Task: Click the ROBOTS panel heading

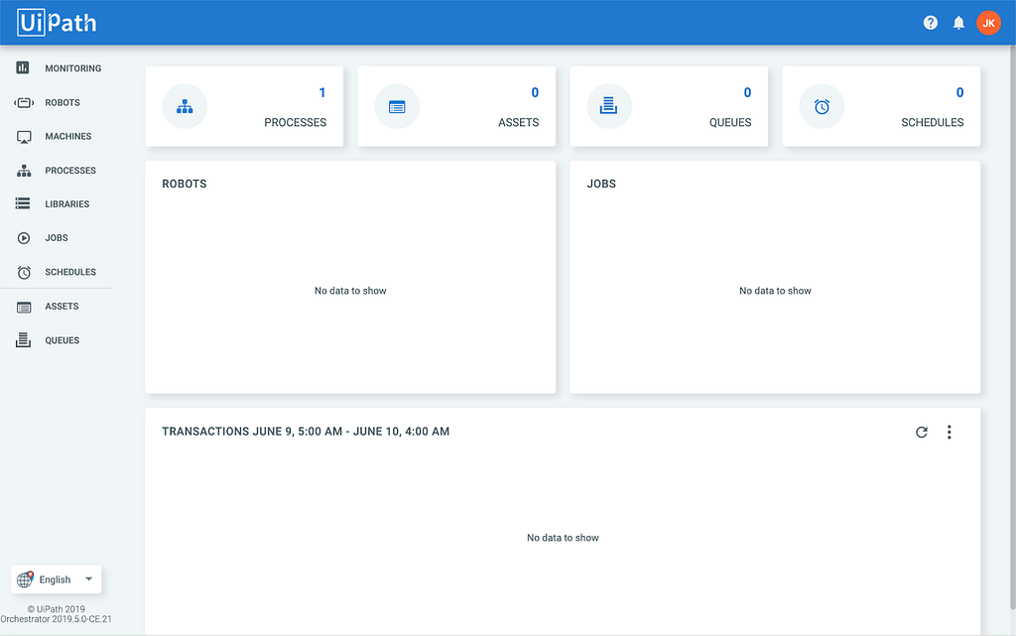Action: tap(184, 184)
